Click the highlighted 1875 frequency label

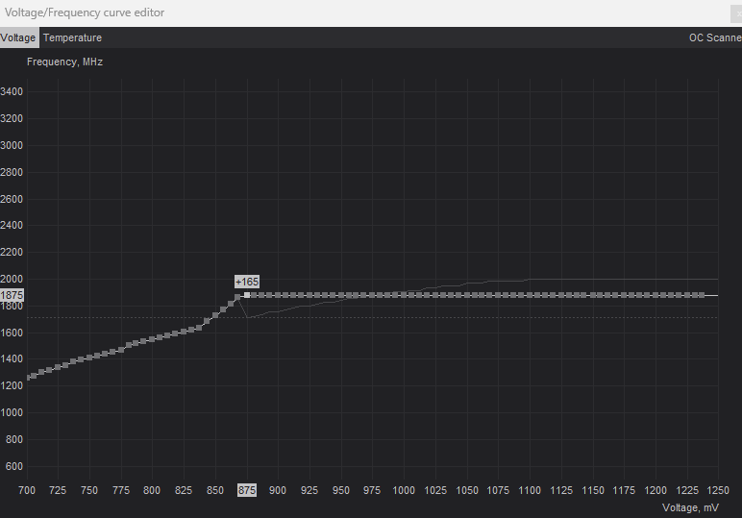tap(12, 295)
